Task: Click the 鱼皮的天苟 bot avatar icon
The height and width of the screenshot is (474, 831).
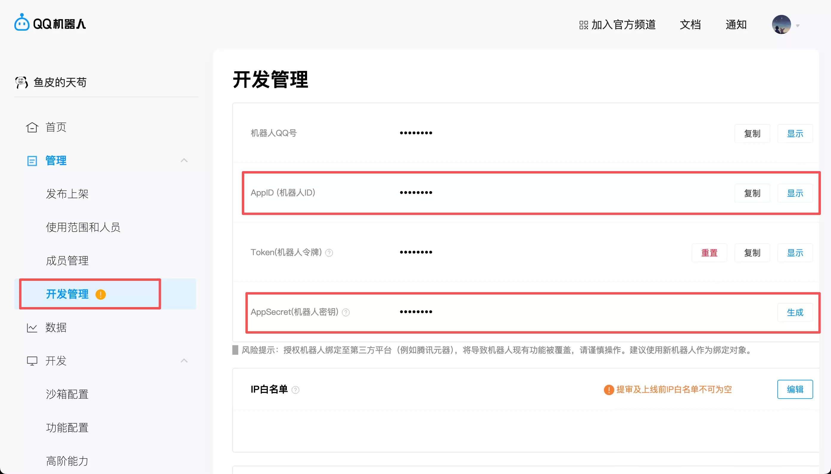Action: [x=21, y=82]
